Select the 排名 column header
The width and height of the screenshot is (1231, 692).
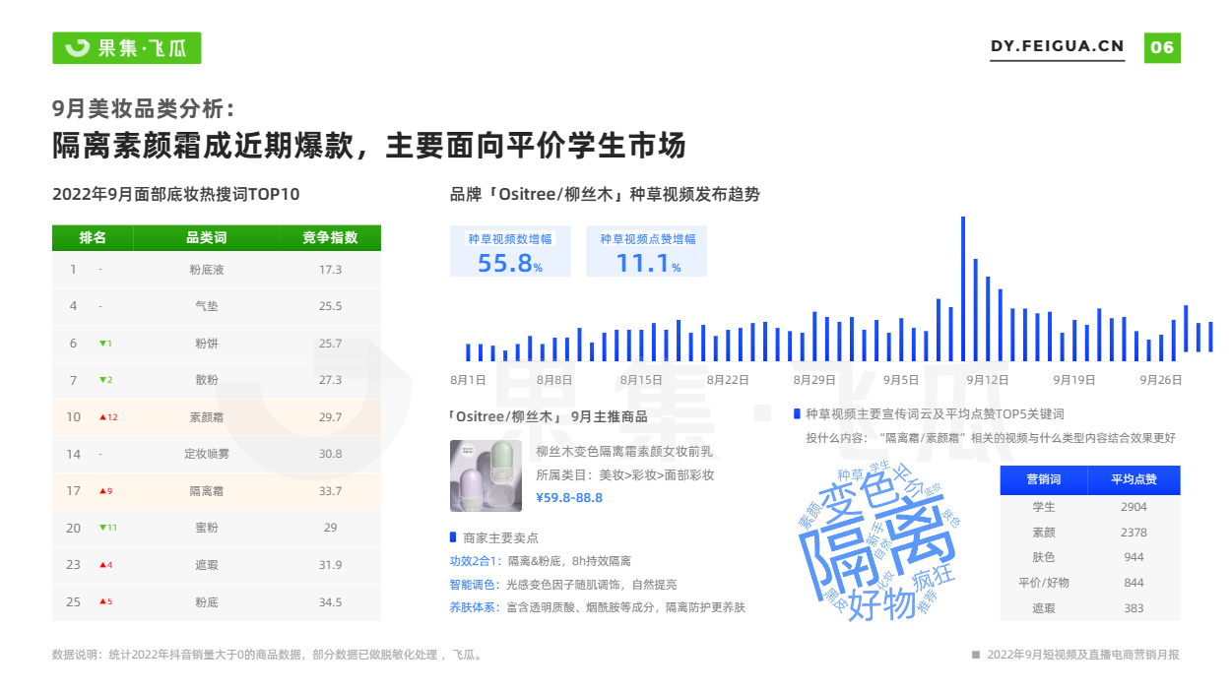point(93,238)
